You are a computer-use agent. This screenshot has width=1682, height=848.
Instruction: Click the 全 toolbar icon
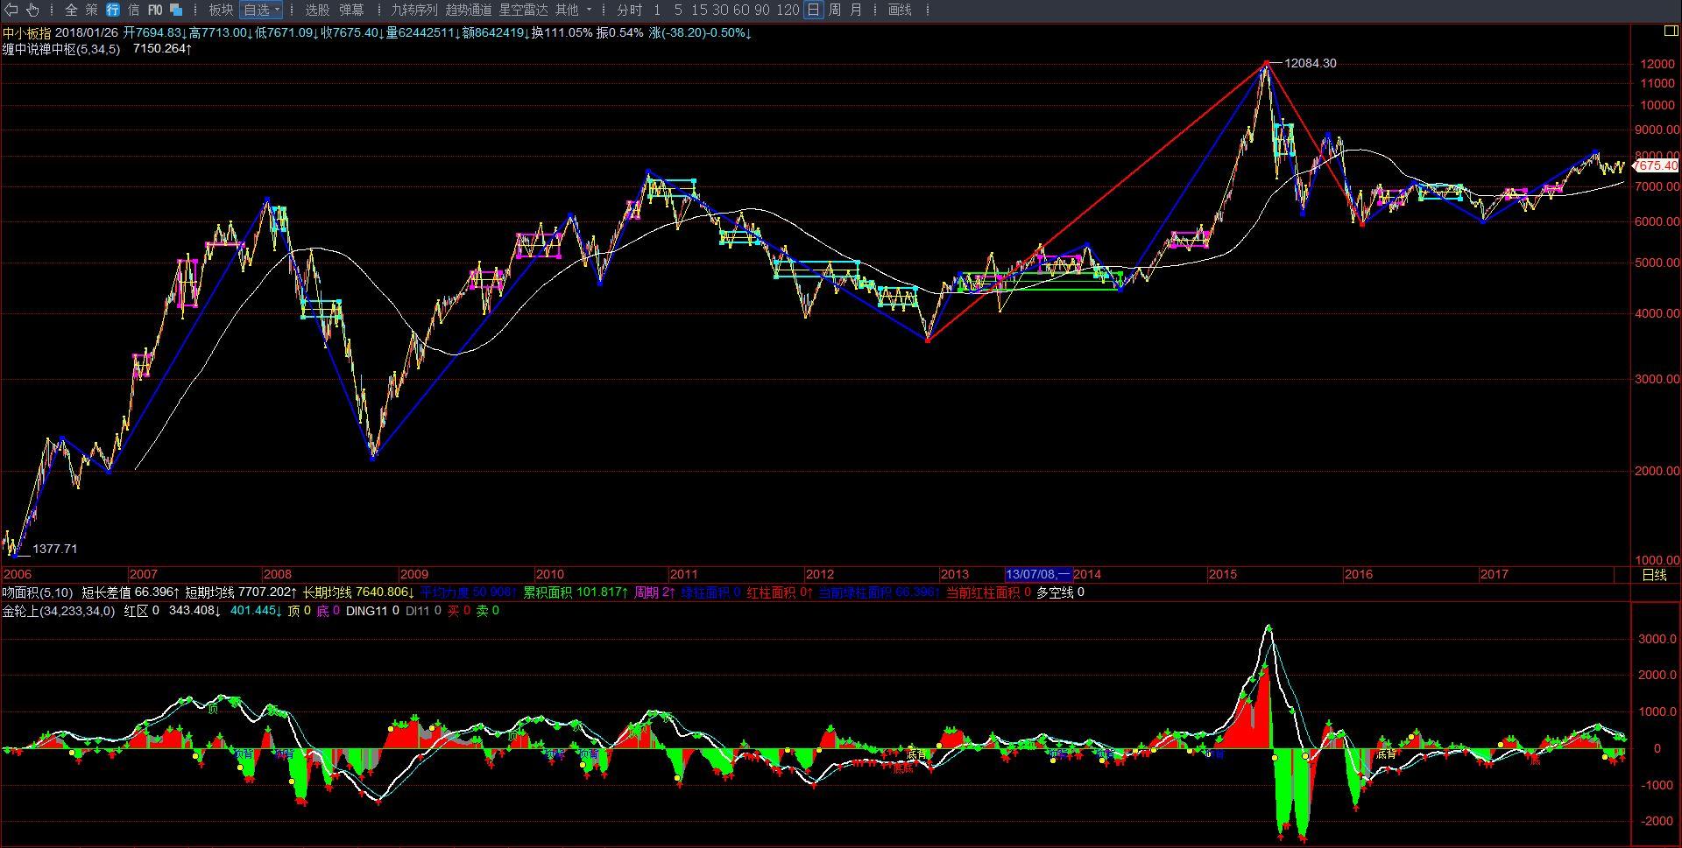pyautogui.click(x=71, y=10)
